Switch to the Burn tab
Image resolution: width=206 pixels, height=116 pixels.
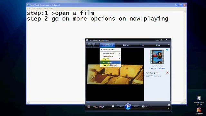click(158, 45)
